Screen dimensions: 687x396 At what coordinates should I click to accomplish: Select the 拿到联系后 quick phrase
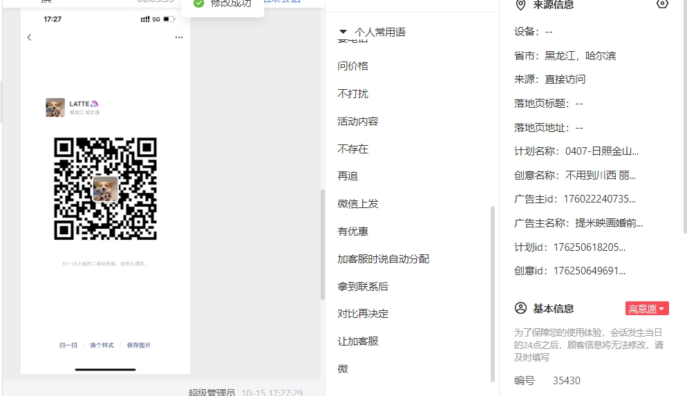click(x=363, y=287)
